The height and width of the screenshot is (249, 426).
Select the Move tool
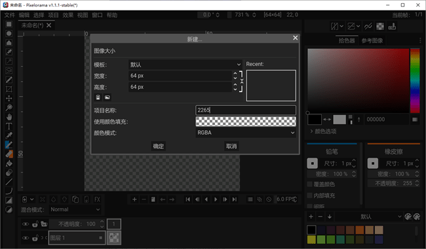(x=9, y=98)
